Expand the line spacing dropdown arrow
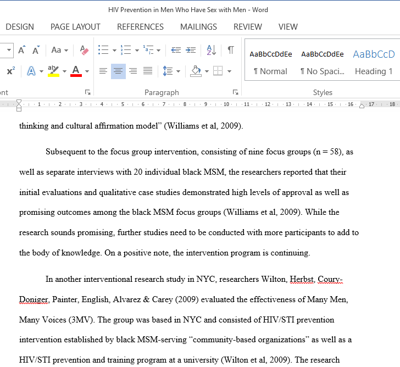400x367 pixels. point(179,71)
